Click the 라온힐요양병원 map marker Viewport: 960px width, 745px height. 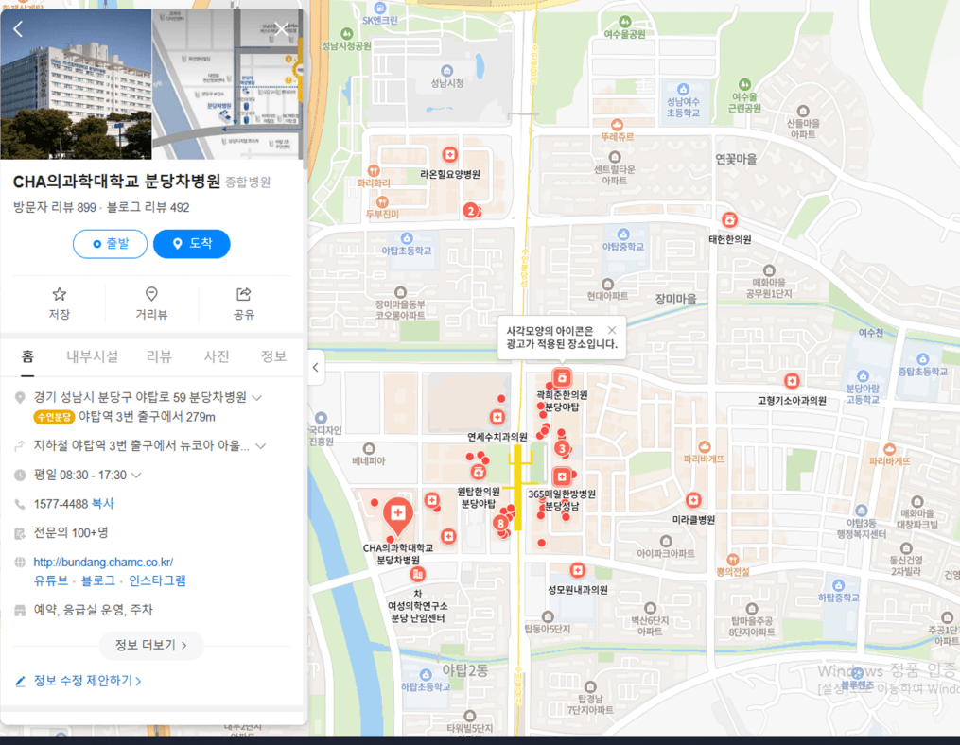[450, 154]
